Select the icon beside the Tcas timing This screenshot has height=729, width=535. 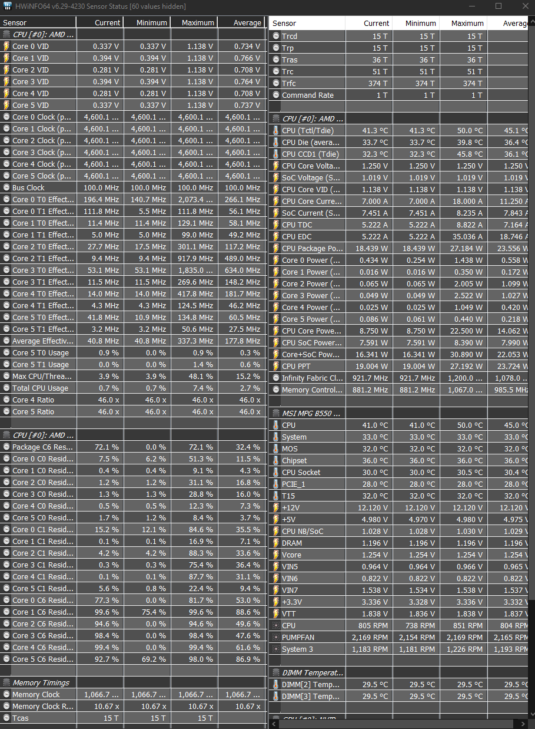click(6, 718)
